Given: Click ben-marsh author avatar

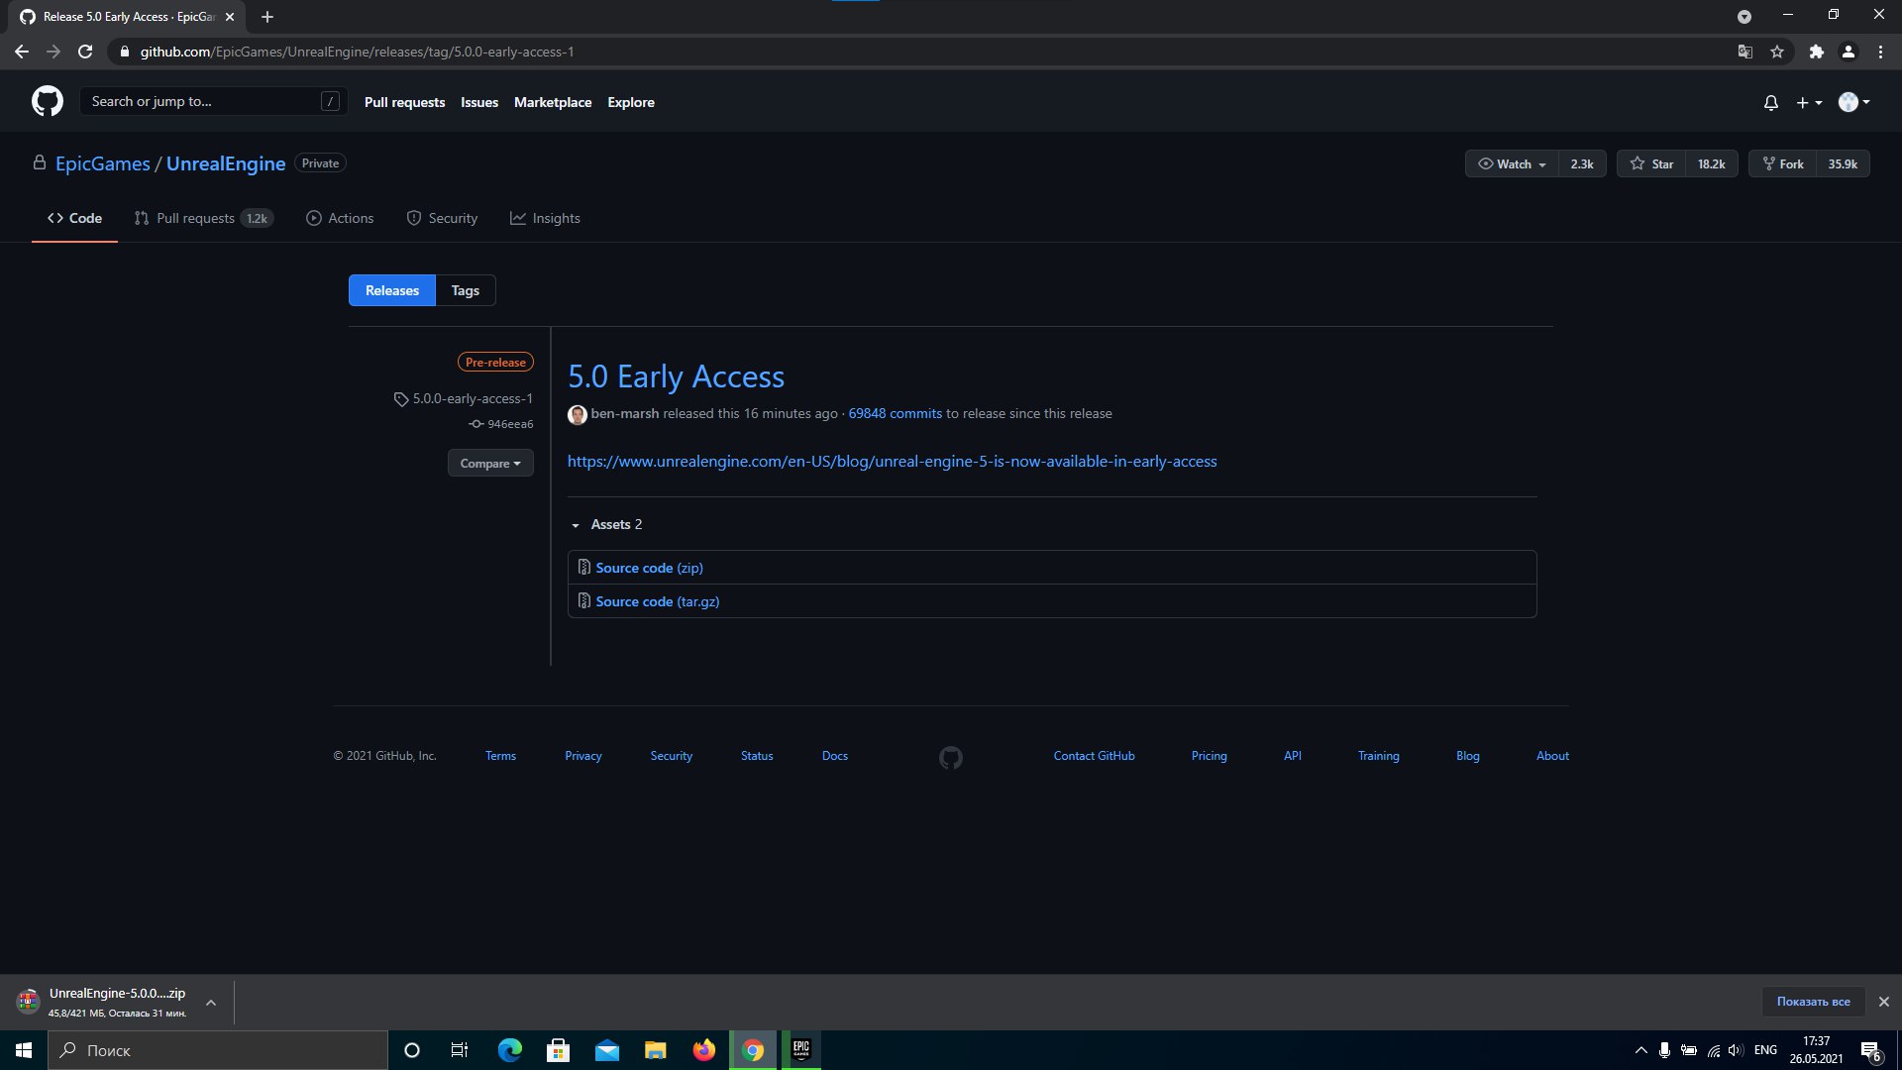Looking at the screenshot, I should pos(578,414).
